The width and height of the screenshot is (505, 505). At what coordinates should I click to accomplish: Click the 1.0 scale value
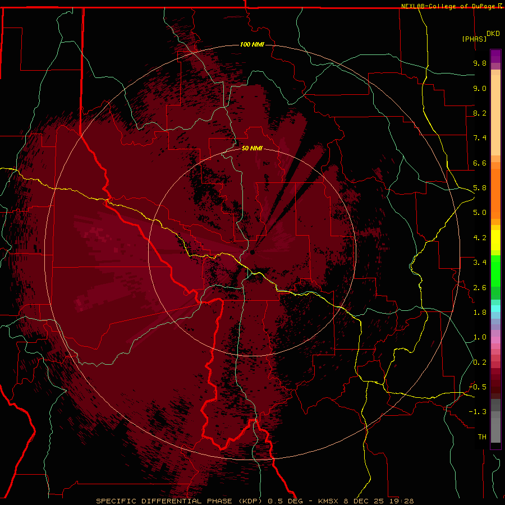click(x=480, y=337)
